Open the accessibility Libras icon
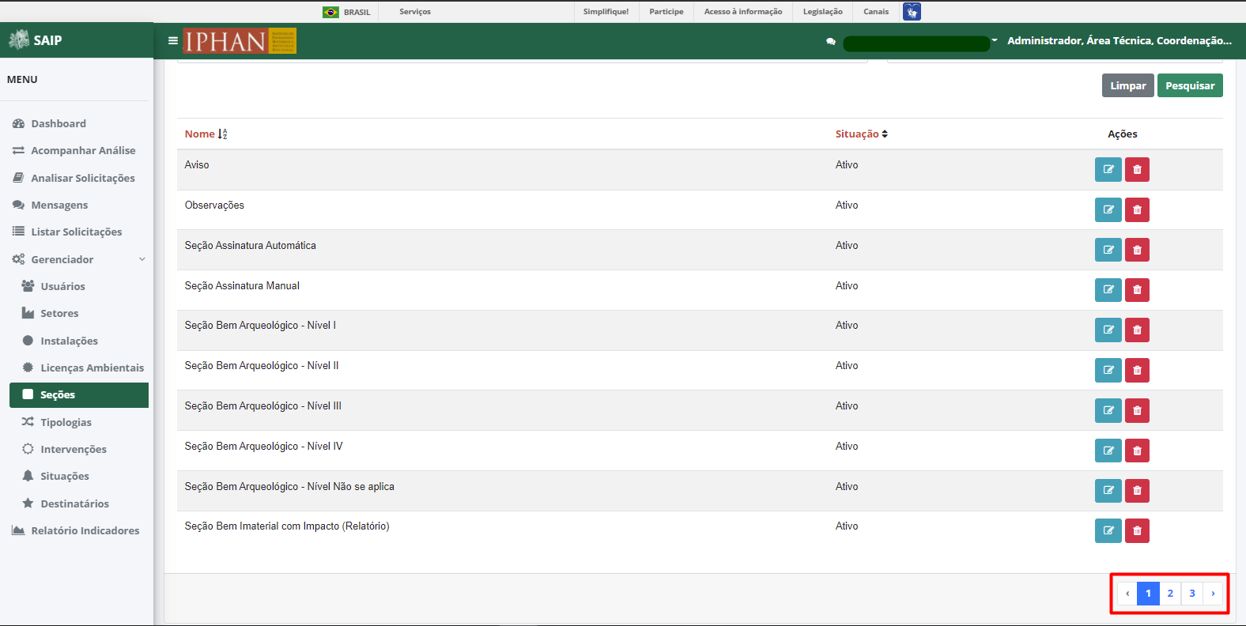1246x626 pixels. (x=912, y=11)
